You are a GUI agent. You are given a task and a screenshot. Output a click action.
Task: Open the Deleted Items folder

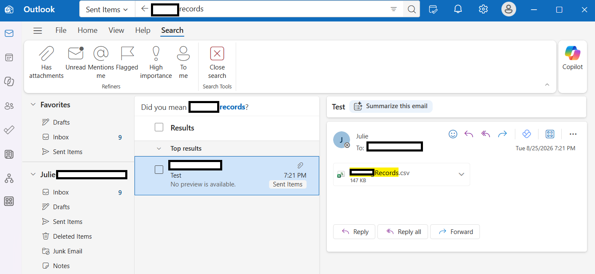click(x=73, y=237)
